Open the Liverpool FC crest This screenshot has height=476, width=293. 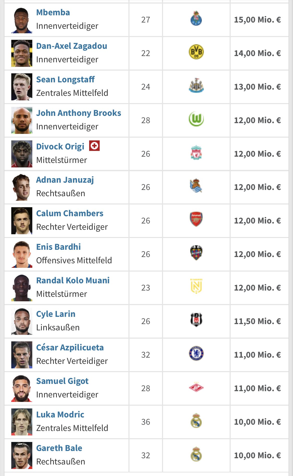tap(196, 153)
